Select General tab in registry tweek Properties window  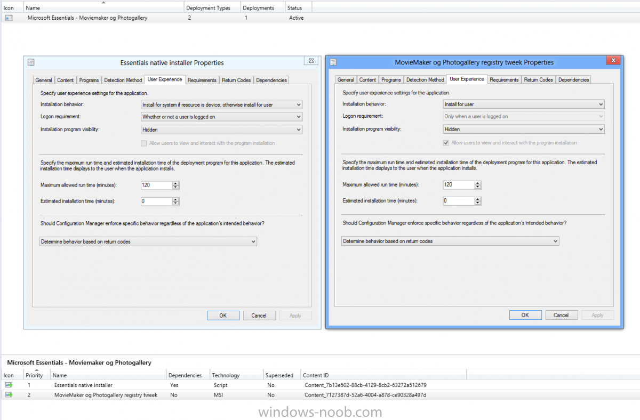346,80
